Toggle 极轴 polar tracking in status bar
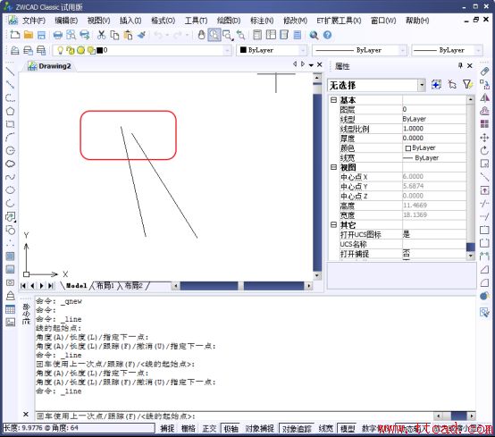 (x=231, y=428)
